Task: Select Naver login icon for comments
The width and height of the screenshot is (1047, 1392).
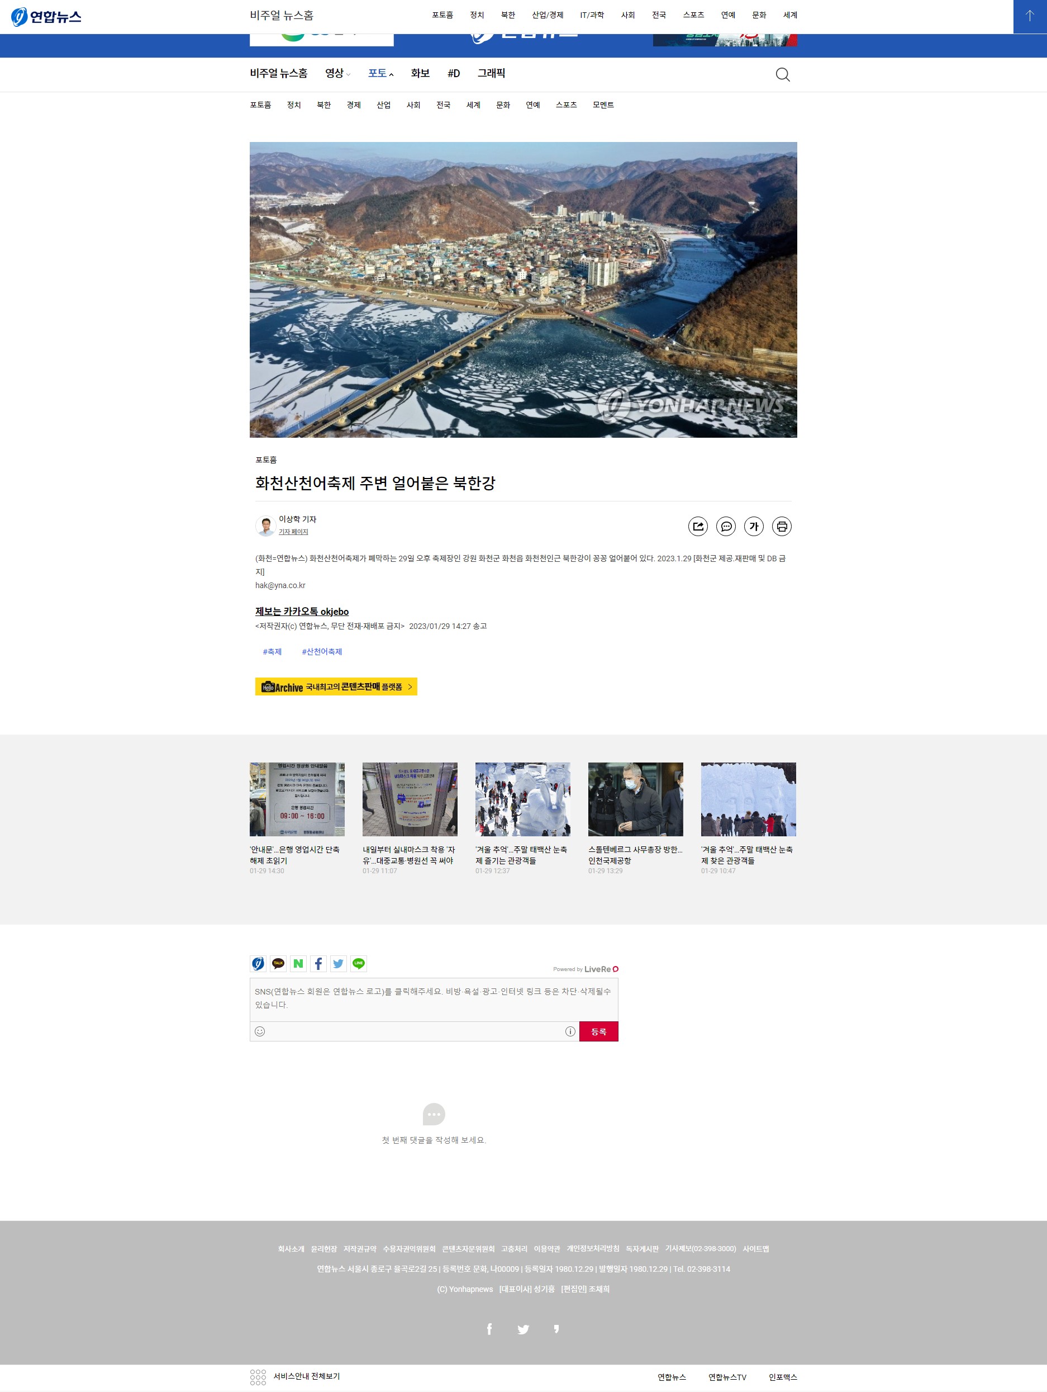Action: pos(298,963)
